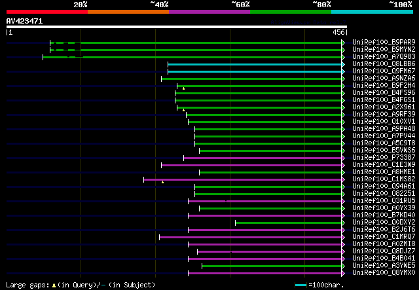Open the UniRef100_Q0DXY2 entry
Viewport: 419px width, 290px height.
[x=384, y=223]
